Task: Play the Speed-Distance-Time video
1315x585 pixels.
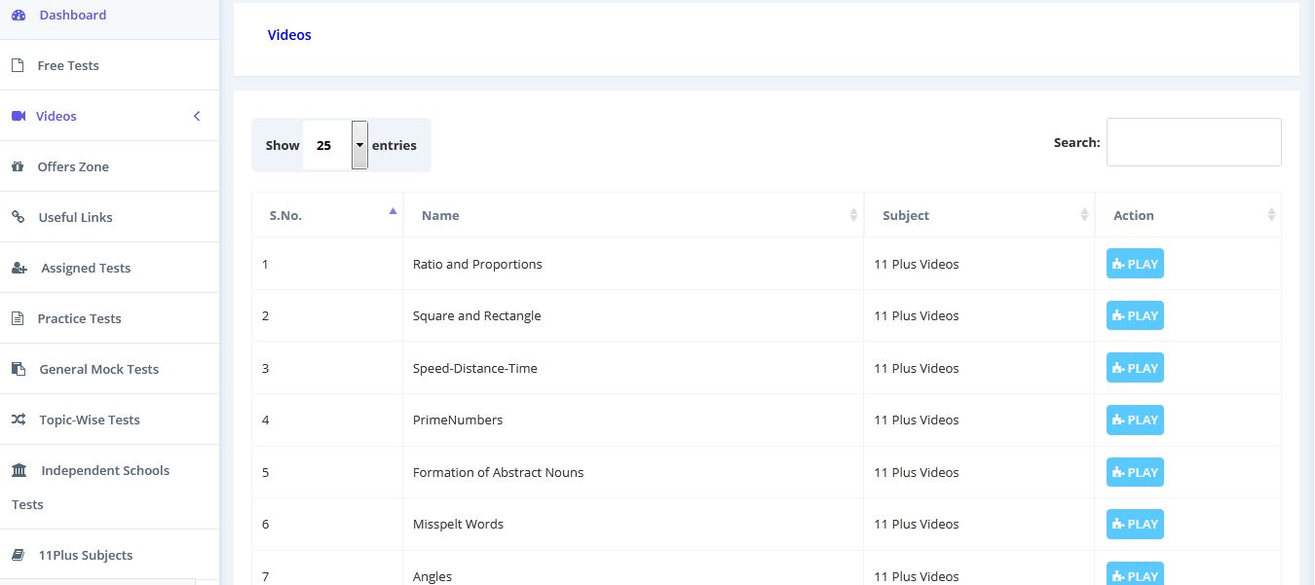Action: 1135,368
